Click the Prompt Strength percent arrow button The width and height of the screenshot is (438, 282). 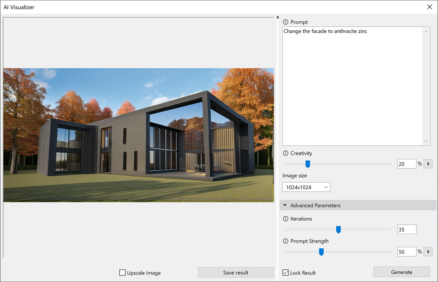(428, 252)
